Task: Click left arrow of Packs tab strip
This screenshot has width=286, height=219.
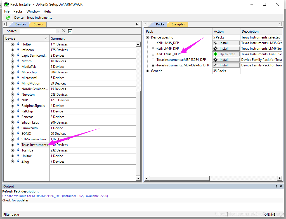Action: tap(145, 24)
